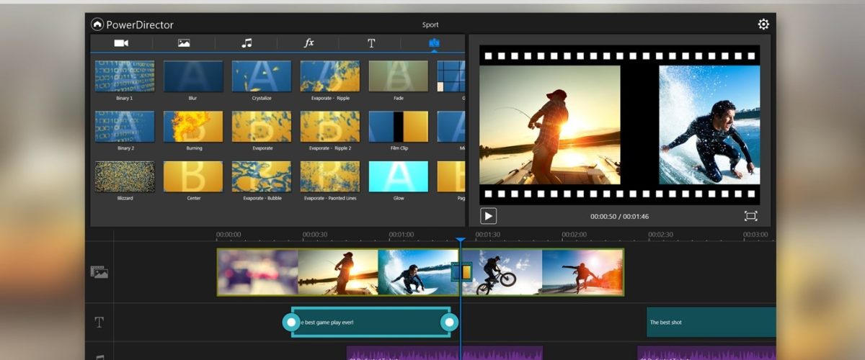This screenshot has height=360, width=865.
Task: Click the 00:00:50 / 00:01:46 timecode
Action: [x=619, y=217]
